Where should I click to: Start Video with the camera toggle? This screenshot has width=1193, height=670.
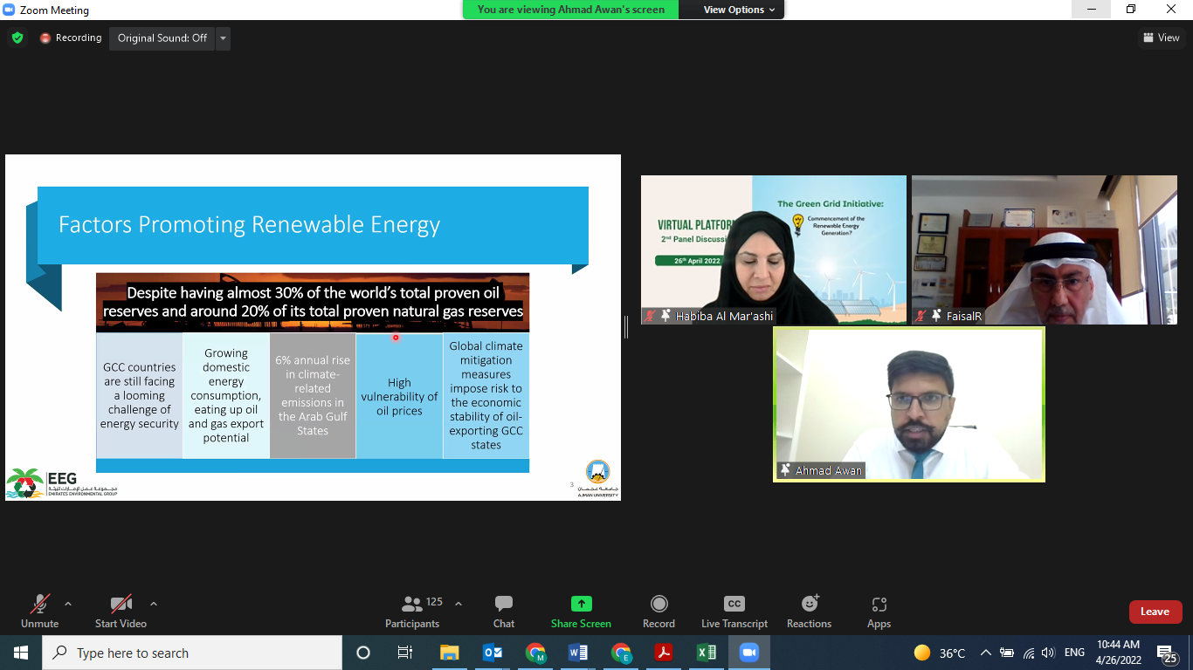click(x=121, y=611)
